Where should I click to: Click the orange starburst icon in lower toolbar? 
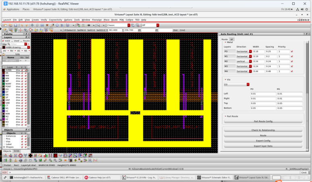click(65, 160)
